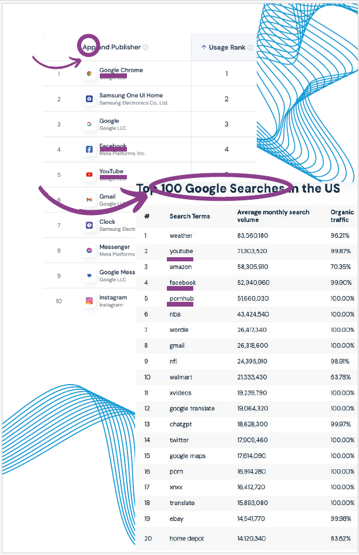The width and height of the screenshot is (359, 555).
Task: Click info icon beside App and Publisher
Action: coord(146,48)
